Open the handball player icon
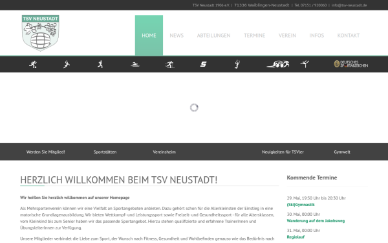388x243 pixels. pyautogui.click(x=67, y=64)
